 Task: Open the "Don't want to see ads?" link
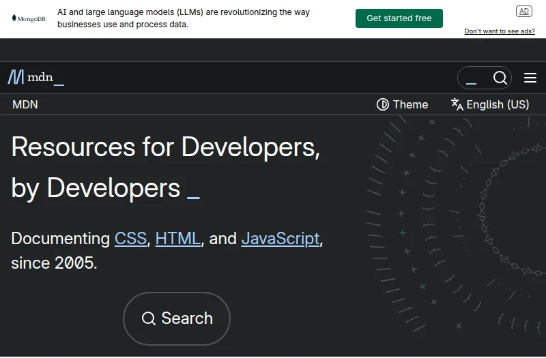(x=500, y=31)
